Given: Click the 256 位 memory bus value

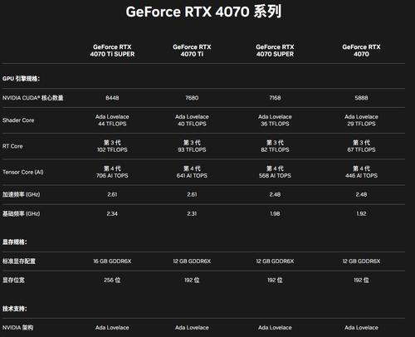Looking at the screenshot, I should coord(112,281).
